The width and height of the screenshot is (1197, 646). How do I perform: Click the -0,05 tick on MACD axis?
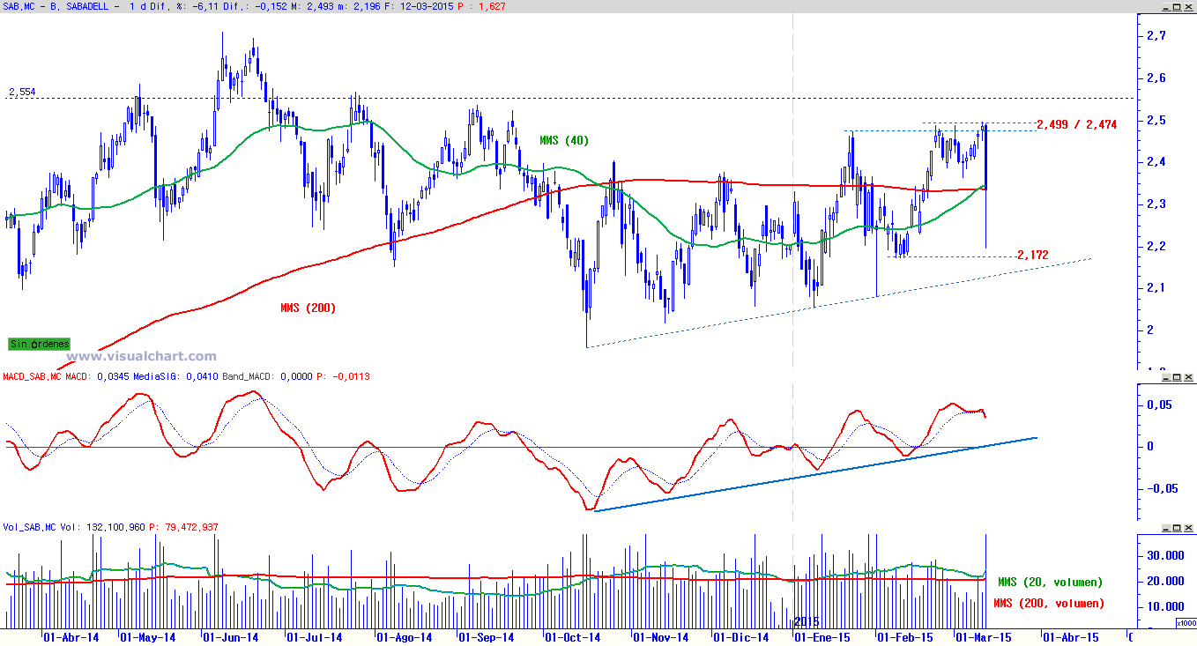click(1164, 488)
